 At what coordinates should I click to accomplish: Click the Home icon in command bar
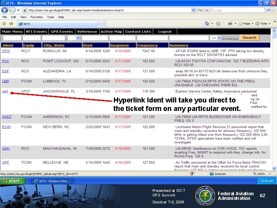coord(207,23)
